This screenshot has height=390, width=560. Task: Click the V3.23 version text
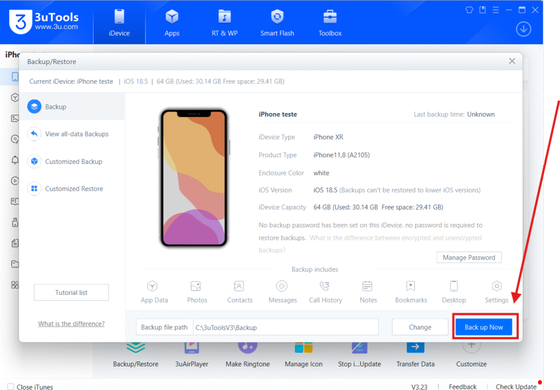point(419,386)
